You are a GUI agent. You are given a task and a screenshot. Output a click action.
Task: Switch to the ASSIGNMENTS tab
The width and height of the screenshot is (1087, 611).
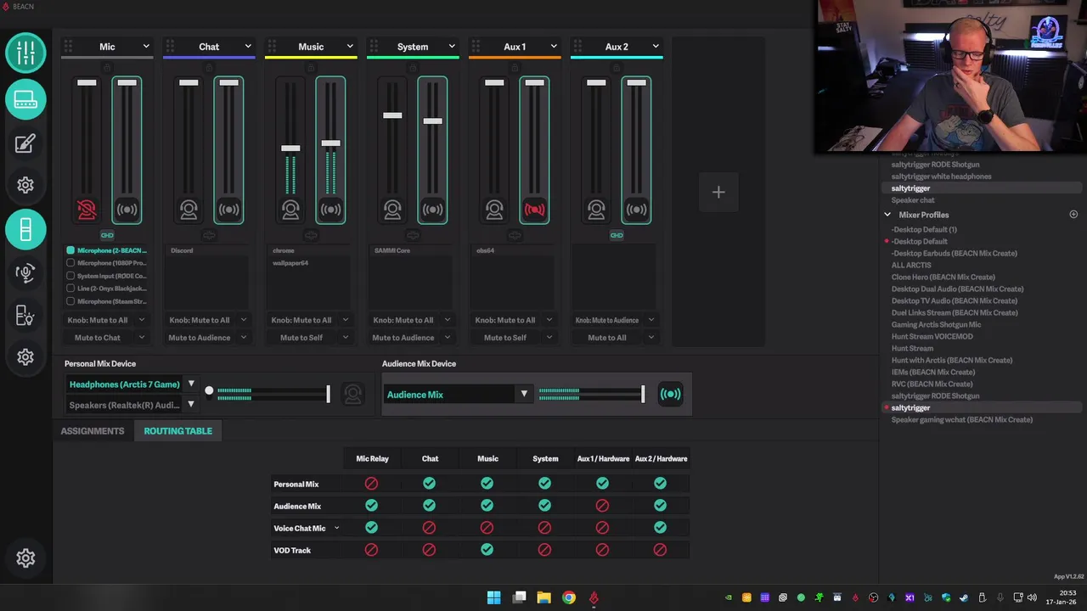(x=93, y=431)
